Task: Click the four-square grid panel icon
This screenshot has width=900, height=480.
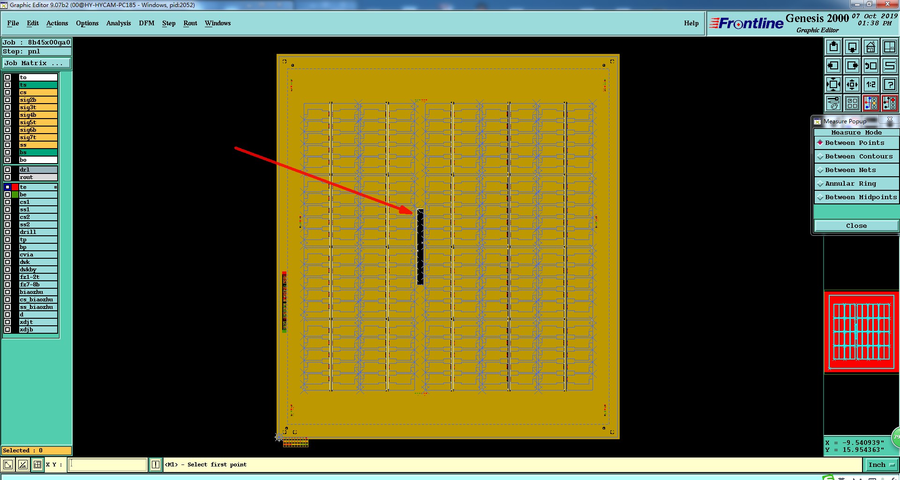Action: click(852, 103)
